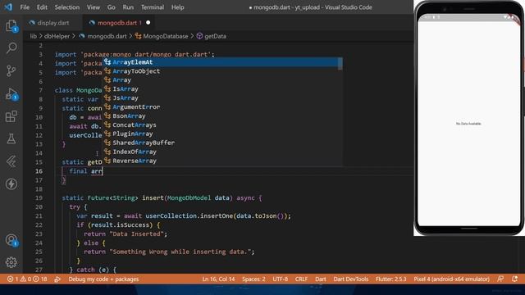Click the Spaces: 2 indentation setting
525x295 pixels.
click(253, 279)
